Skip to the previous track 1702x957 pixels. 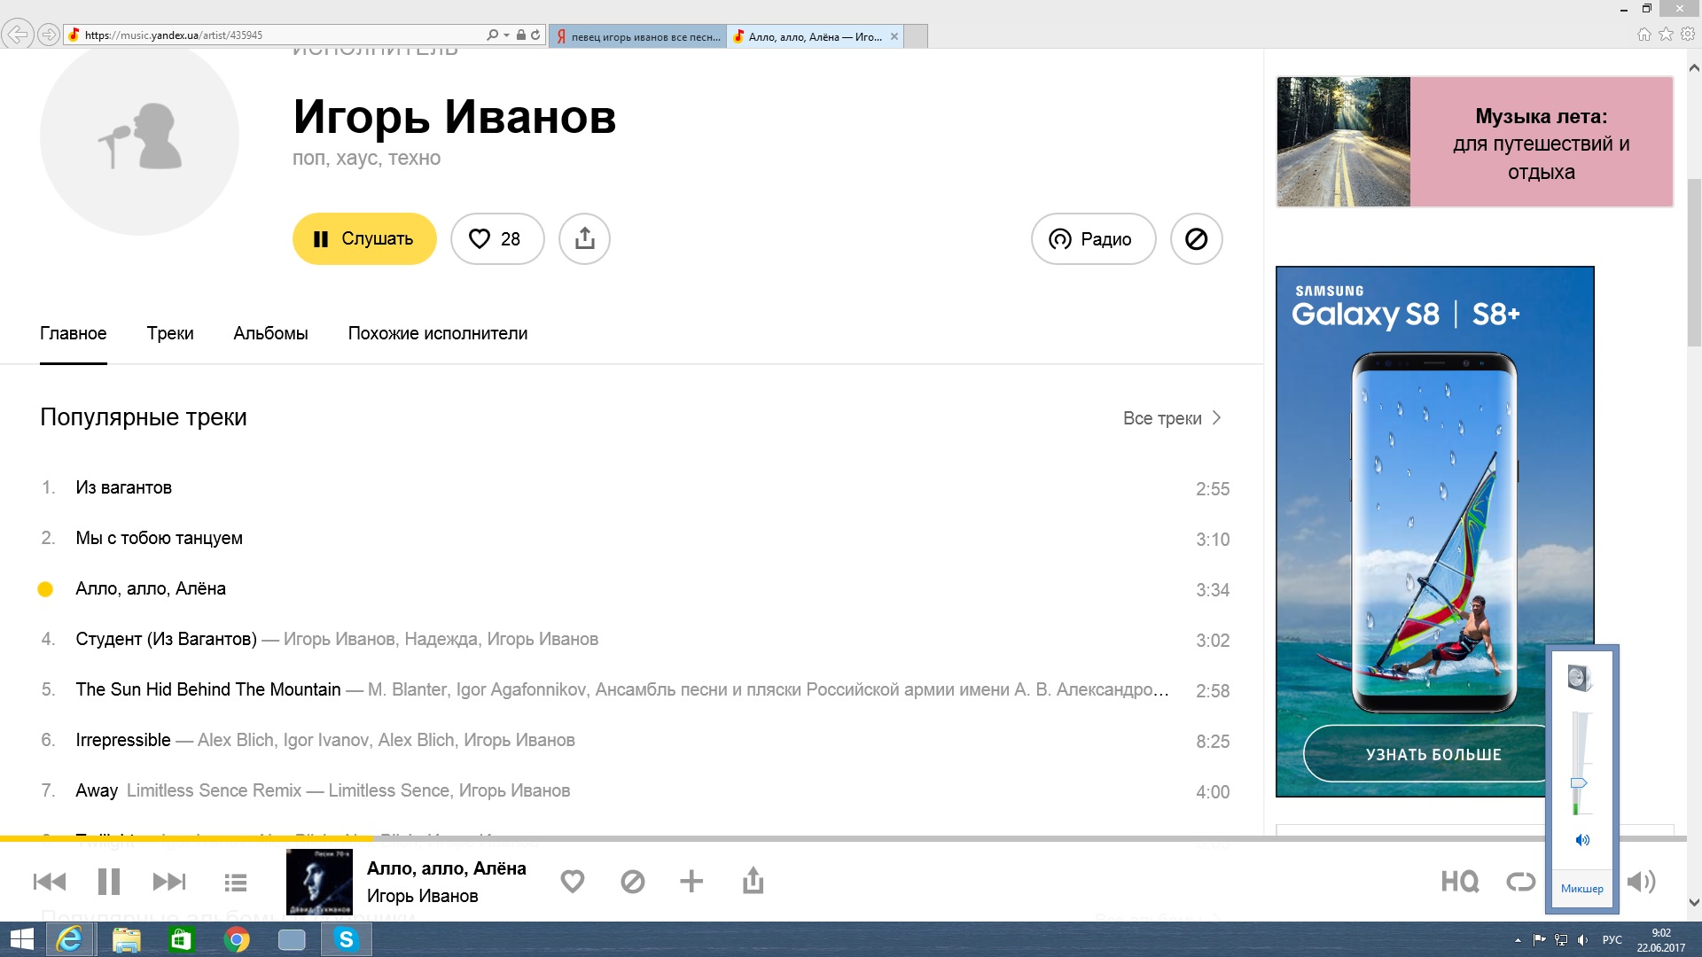[50, 882]
